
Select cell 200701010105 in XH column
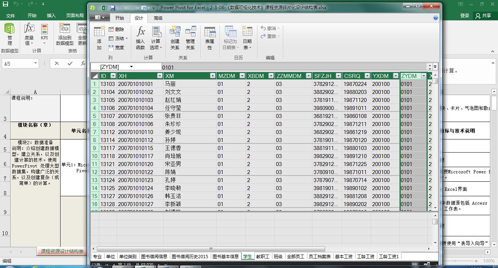click(140, 116)
